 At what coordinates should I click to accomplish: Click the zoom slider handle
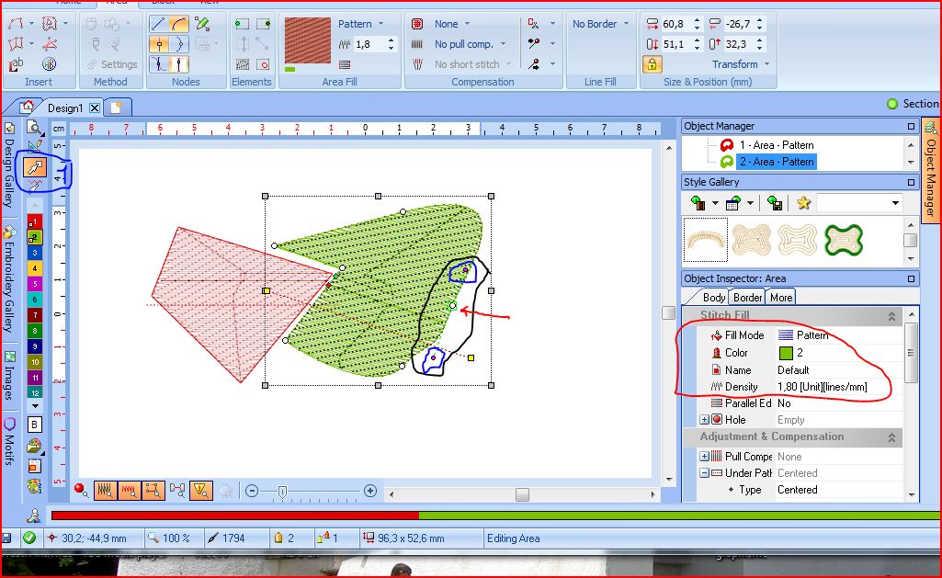click(282, 492)
